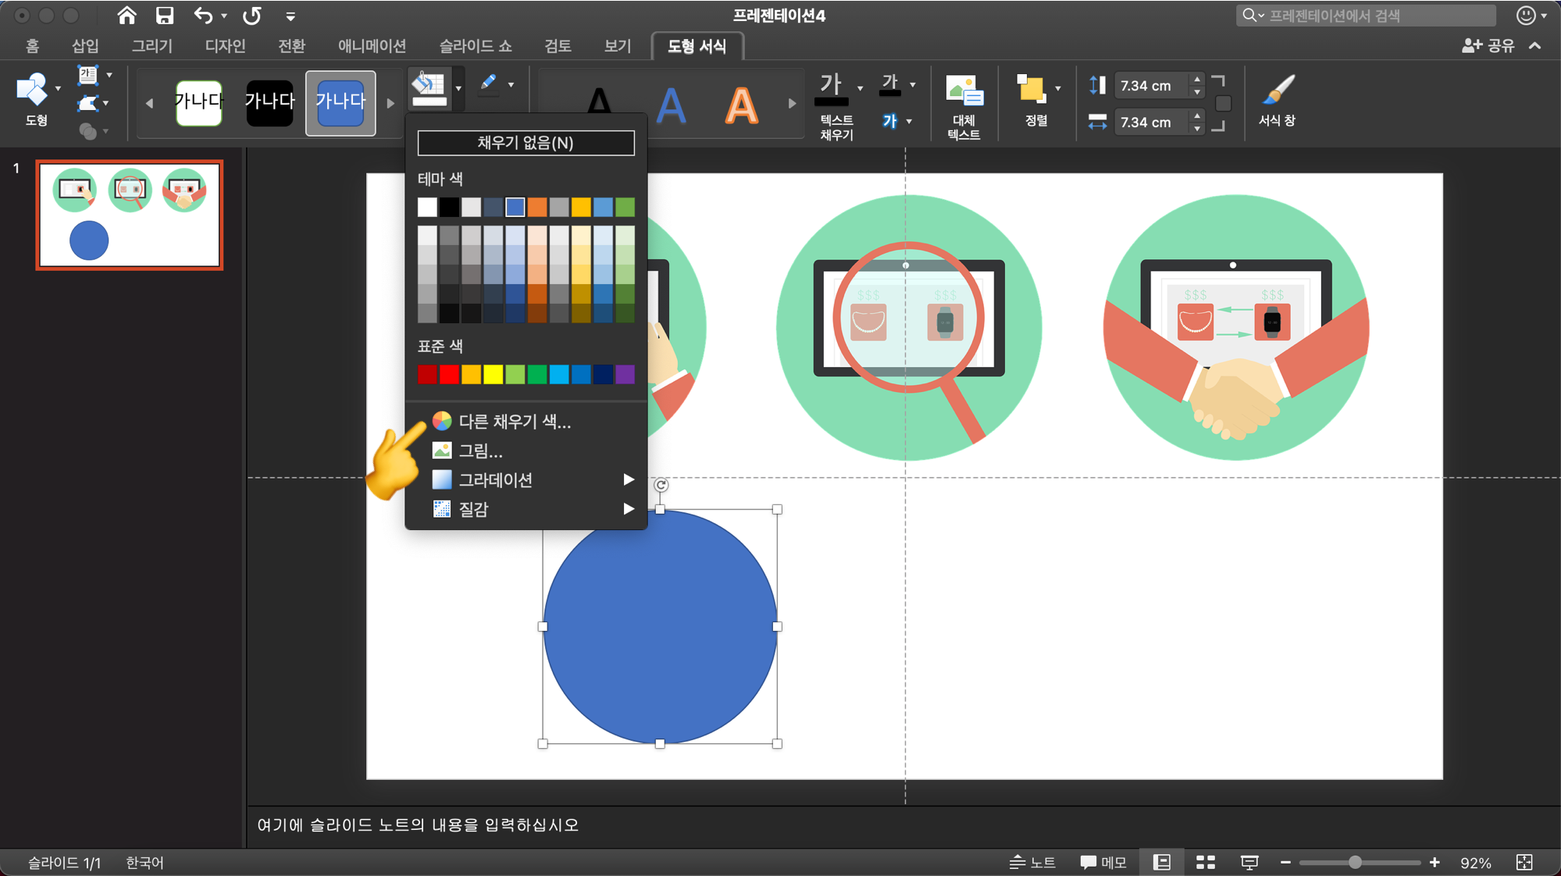
Task: Click the Save icon in title bar
Action: tap(164, 16)
